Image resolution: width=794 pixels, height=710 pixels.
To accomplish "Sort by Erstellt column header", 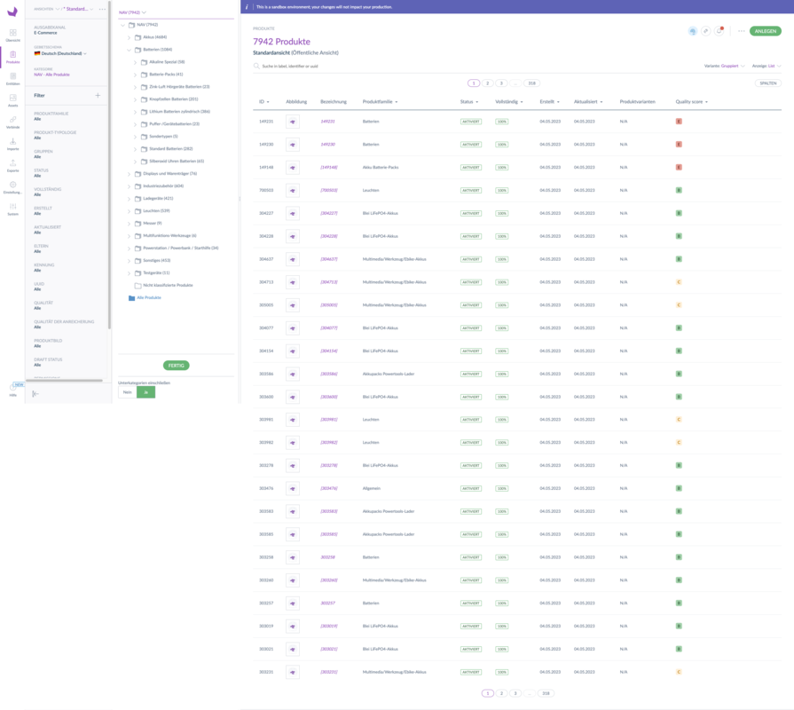I will tap(549, 102).
